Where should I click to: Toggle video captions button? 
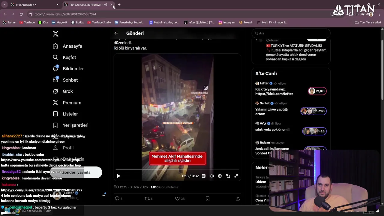(204, 176)
